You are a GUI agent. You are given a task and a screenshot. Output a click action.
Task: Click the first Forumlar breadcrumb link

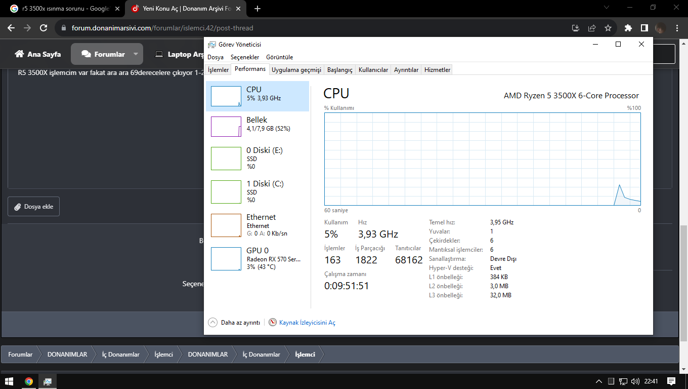coord(20,355)
